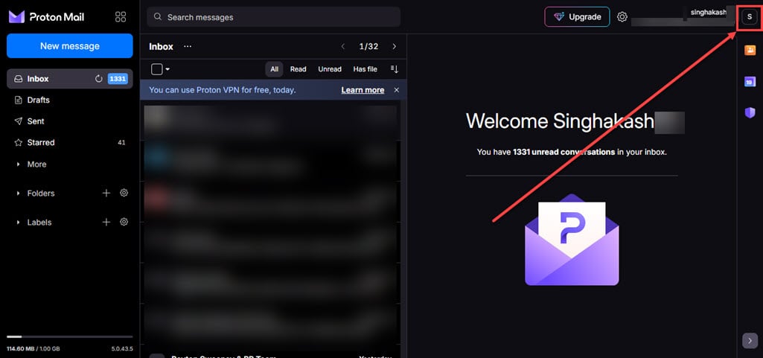Open Inbox more options ellipsis

[x=188, y=47]
